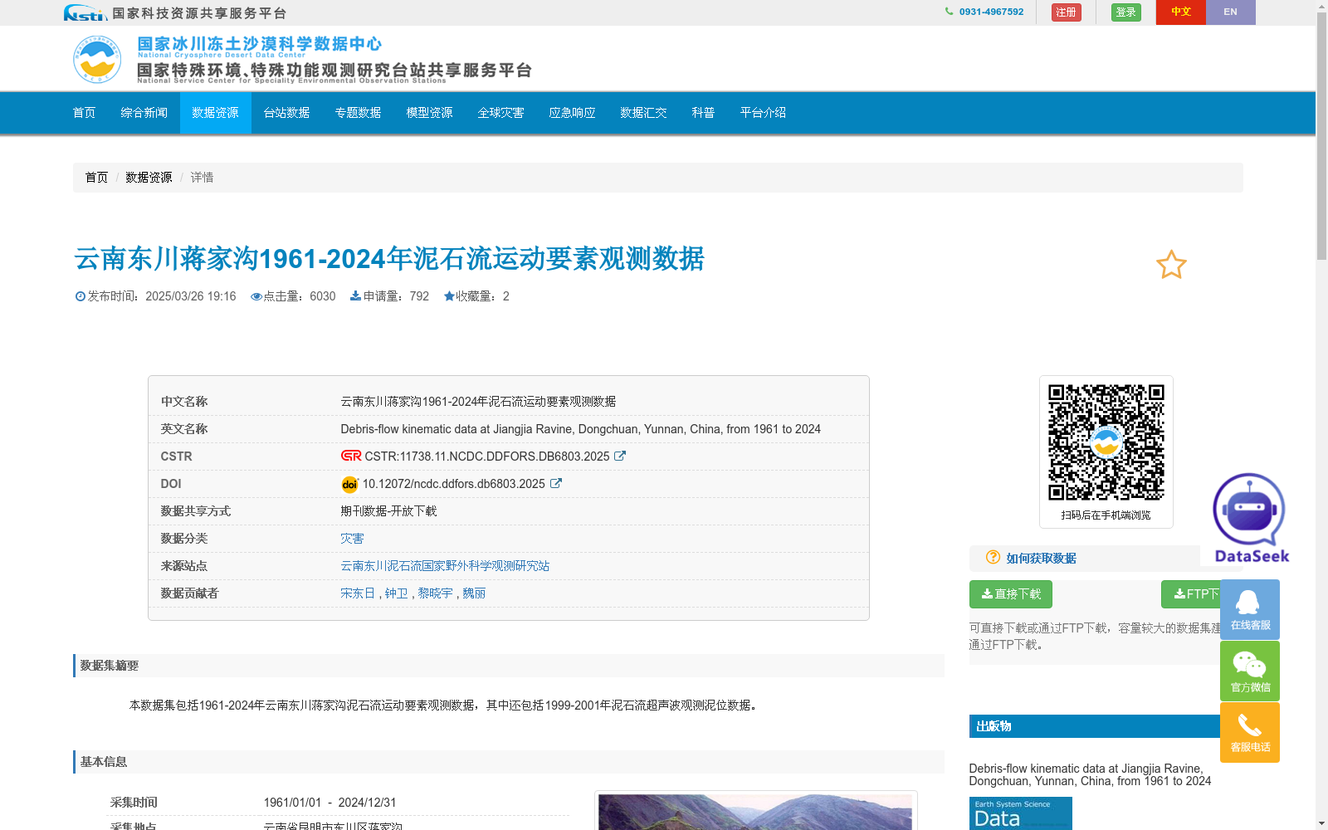Click the NSTI logo at top left

click(x=85, y=12)
